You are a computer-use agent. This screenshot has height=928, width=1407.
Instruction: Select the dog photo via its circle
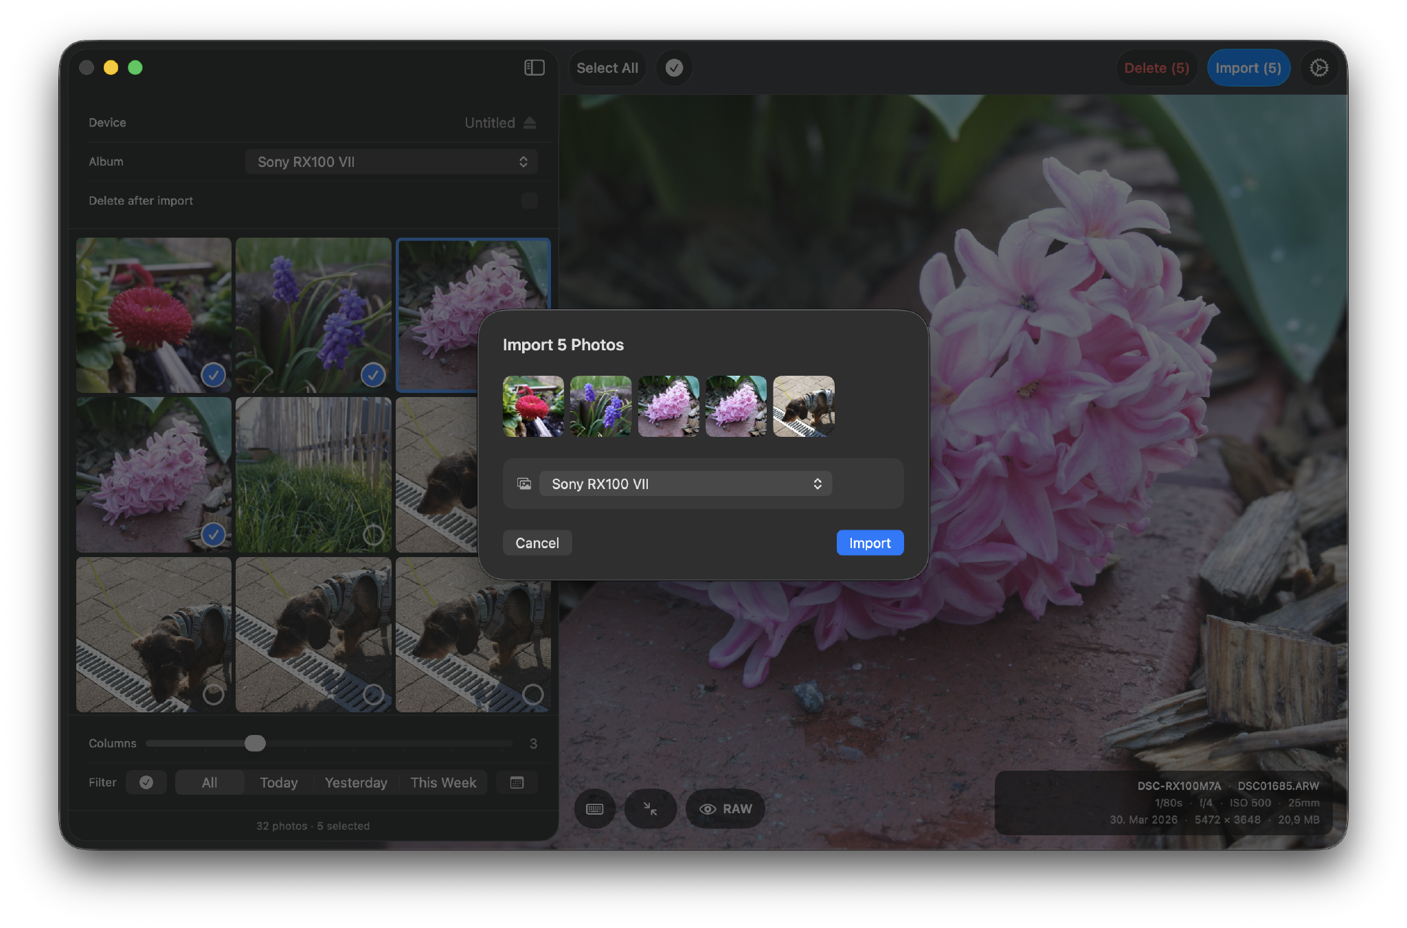tap(213, 694)
